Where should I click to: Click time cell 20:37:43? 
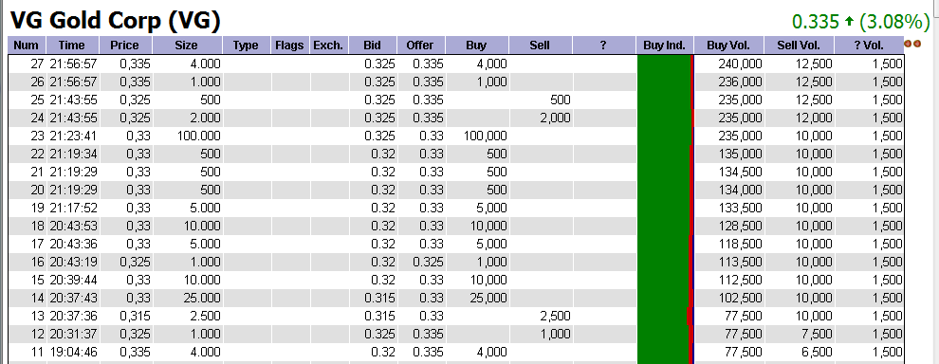[x=73, y=298]
